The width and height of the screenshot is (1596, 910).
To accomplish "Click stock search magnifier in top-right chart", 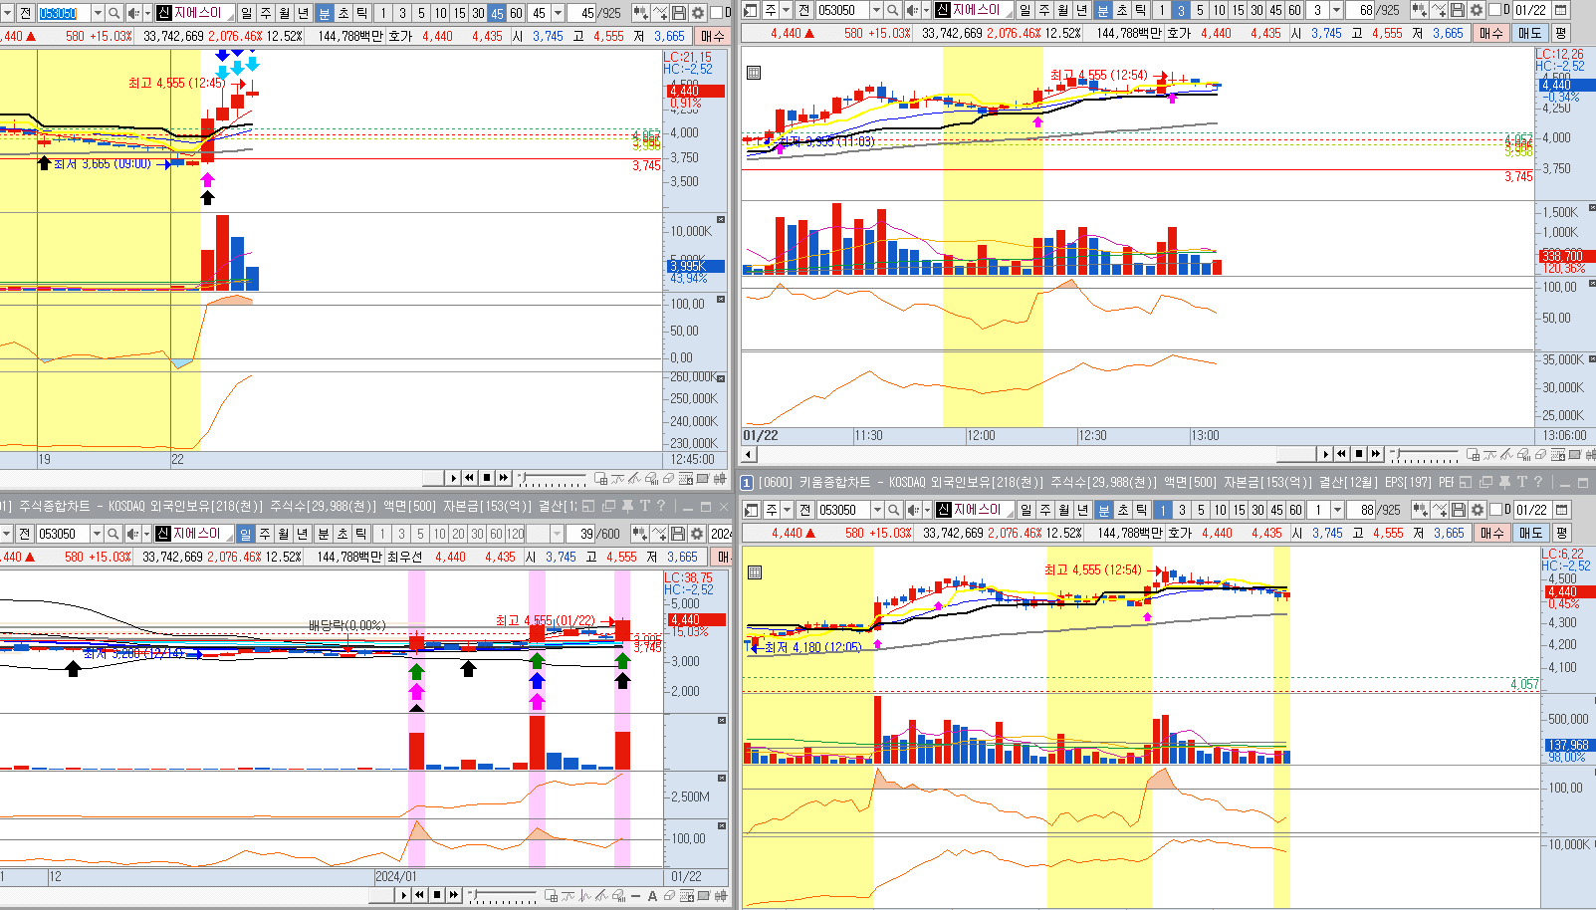I will click(x=893, y=10).
